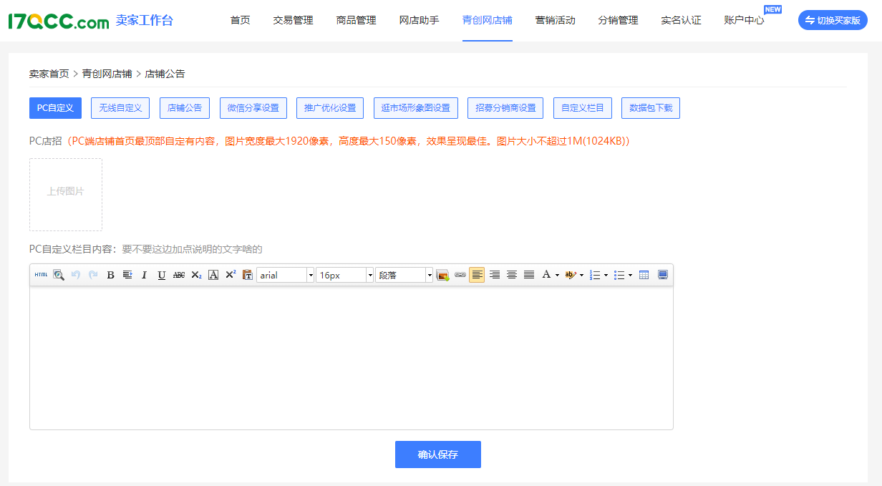The image size is (882, 486).
Task: Toggle left text alignment
Action: (477, 275)
